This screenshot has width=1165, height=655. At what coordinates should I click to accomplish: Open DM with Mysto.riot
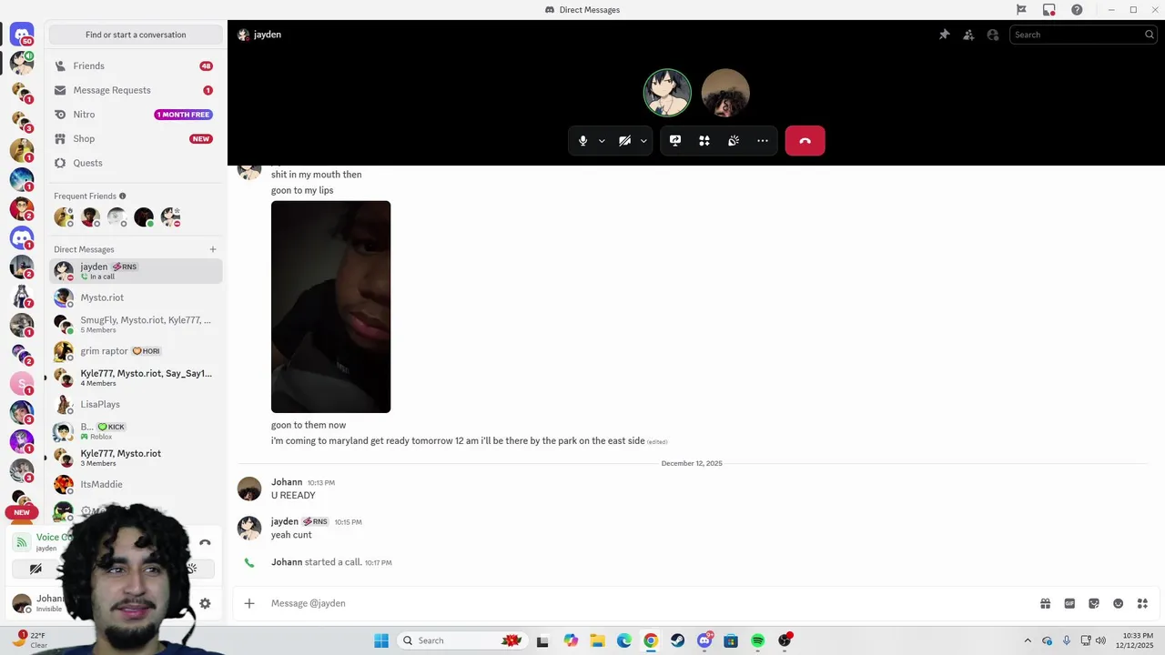(136, 297)
